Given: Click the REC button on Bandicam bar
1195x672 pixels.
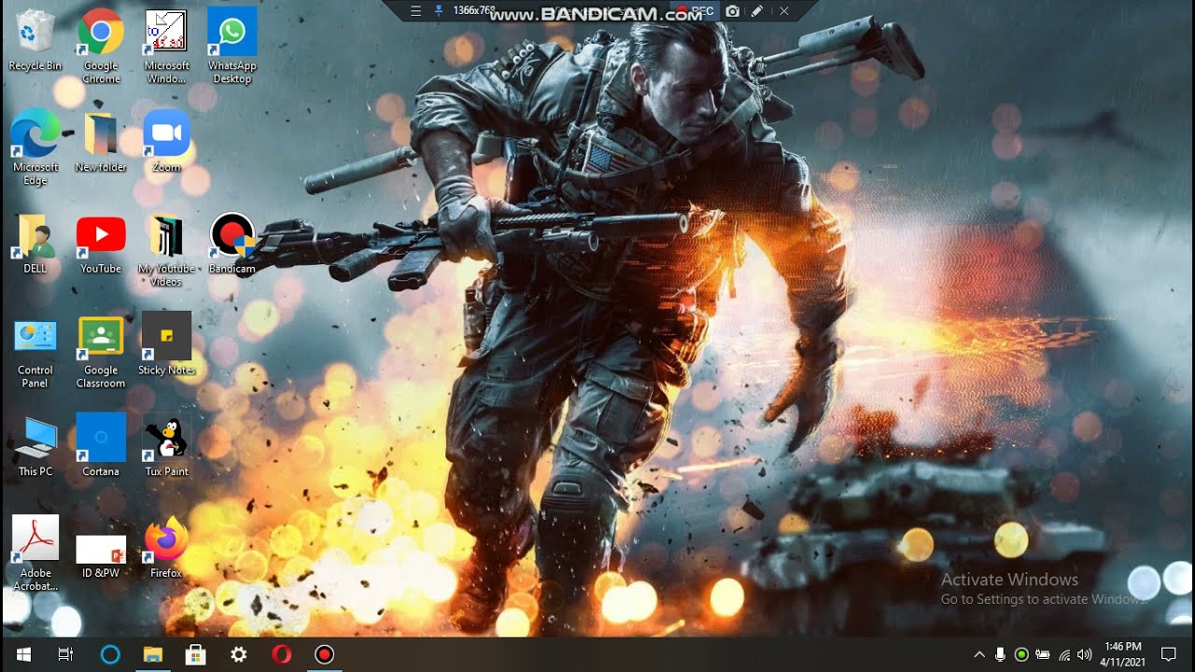Looking at the screenshot, I should 695,11.
